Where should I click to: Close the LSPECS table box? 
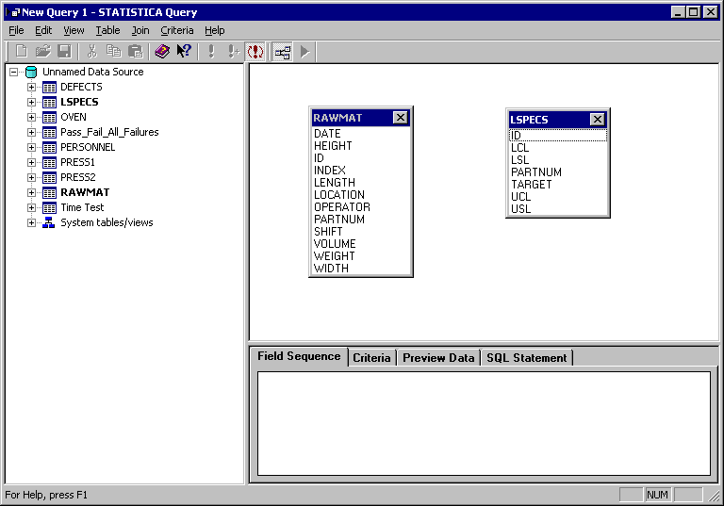(597, 120)
